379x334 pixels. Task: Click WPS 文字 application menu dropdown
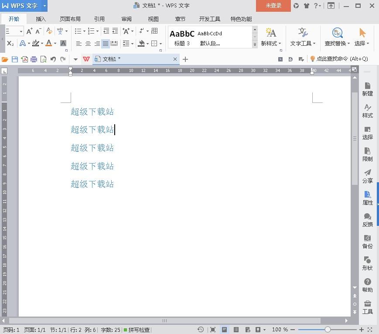pos(44,6)
